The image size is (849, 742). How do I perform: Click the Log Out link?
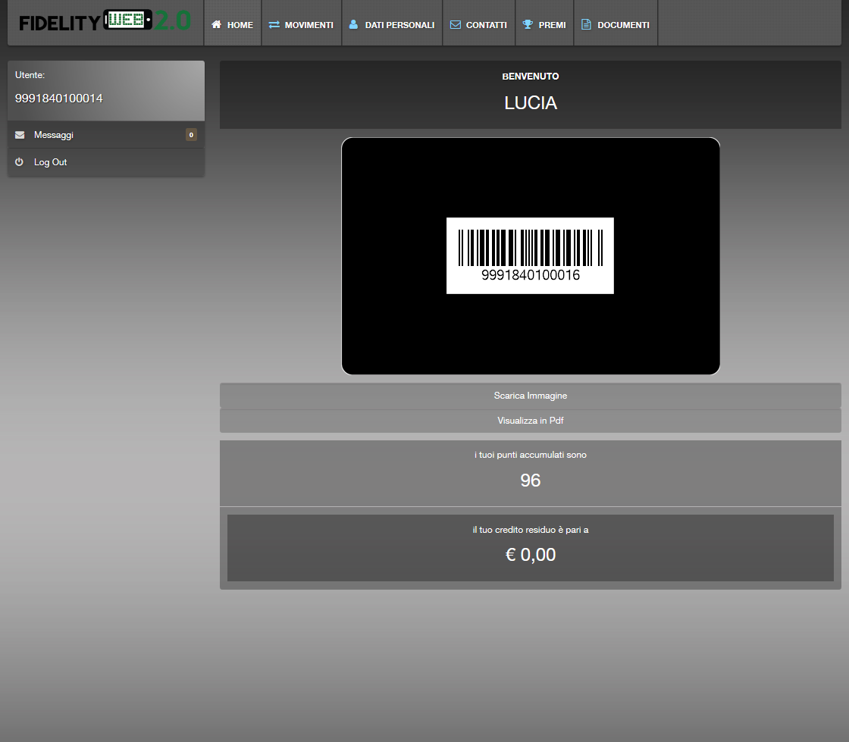point(106,162)
